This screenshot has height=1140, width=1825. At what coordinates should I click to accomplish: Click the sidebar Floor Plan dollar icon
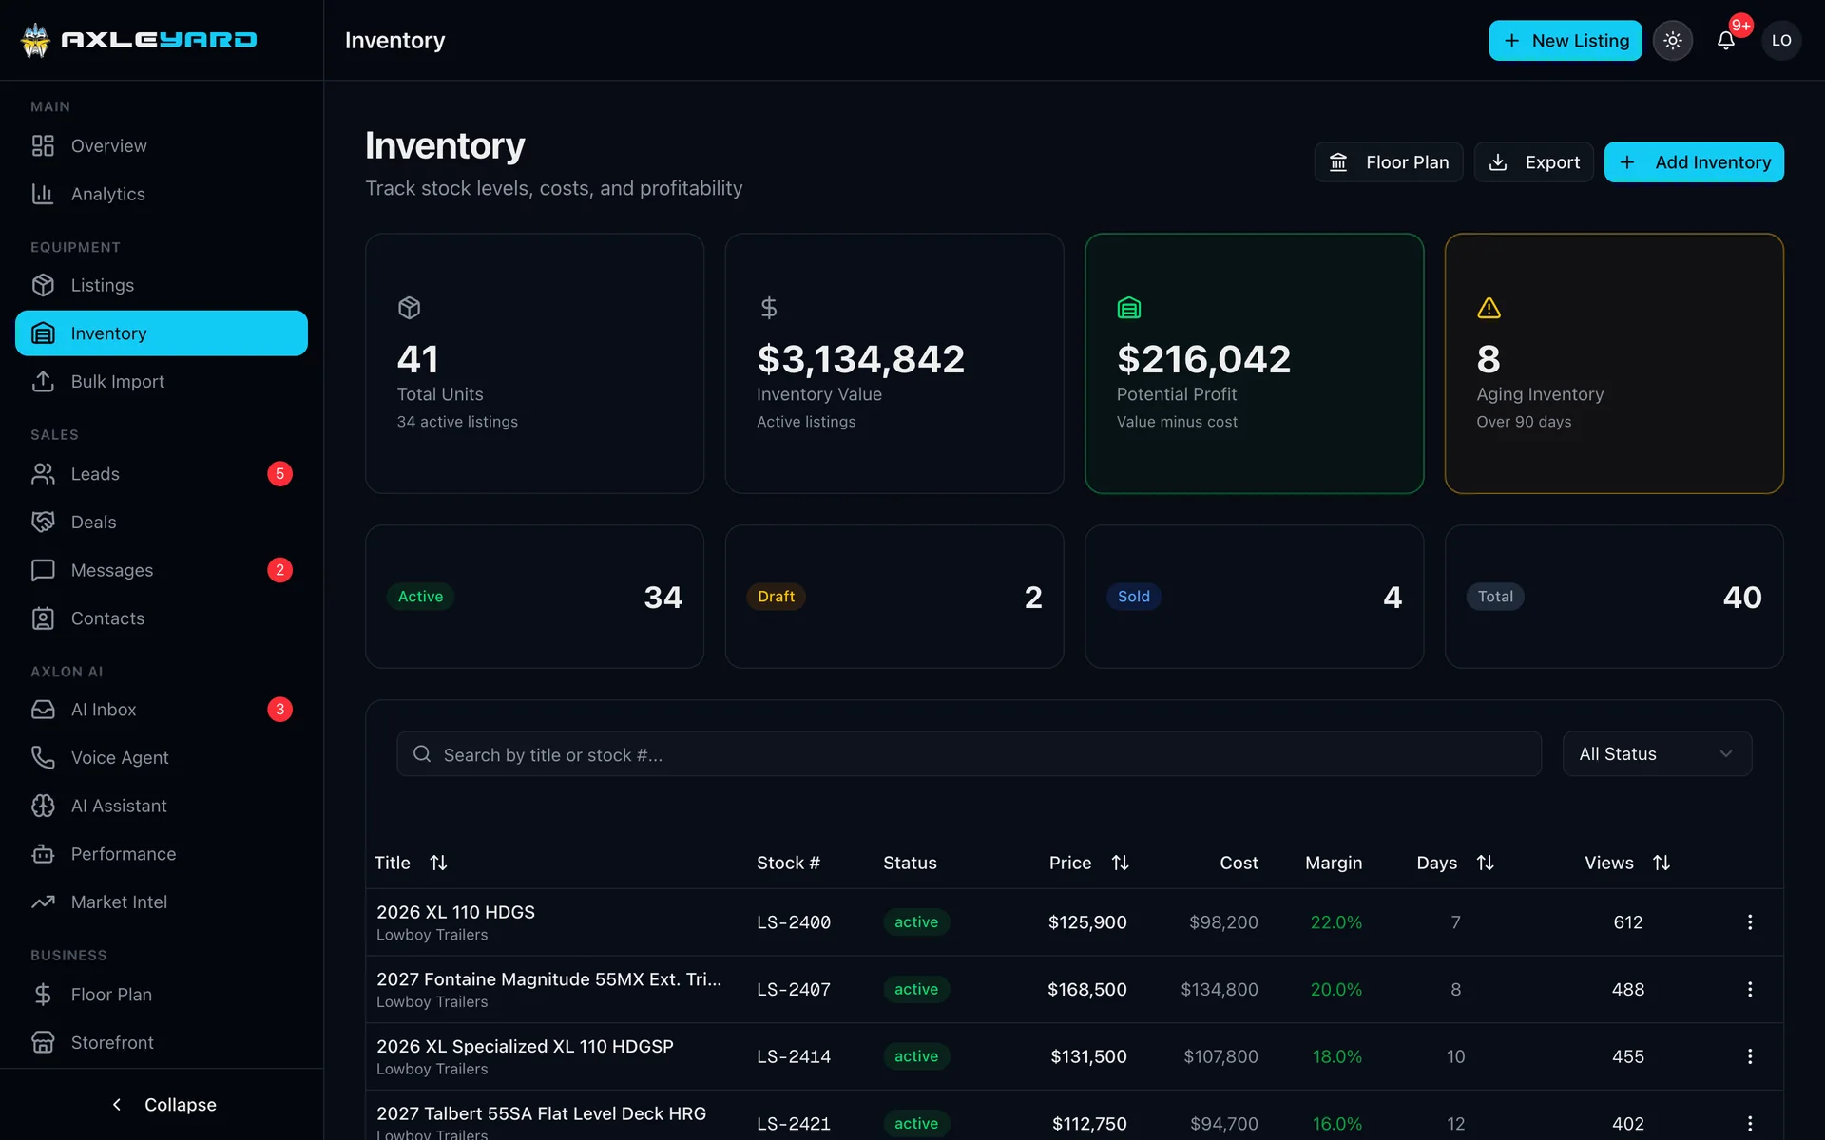[43, 995]
